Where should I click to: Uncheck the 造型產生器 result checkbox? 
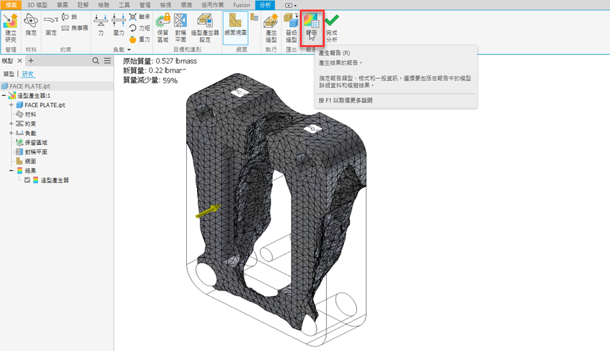pos(27,180)
